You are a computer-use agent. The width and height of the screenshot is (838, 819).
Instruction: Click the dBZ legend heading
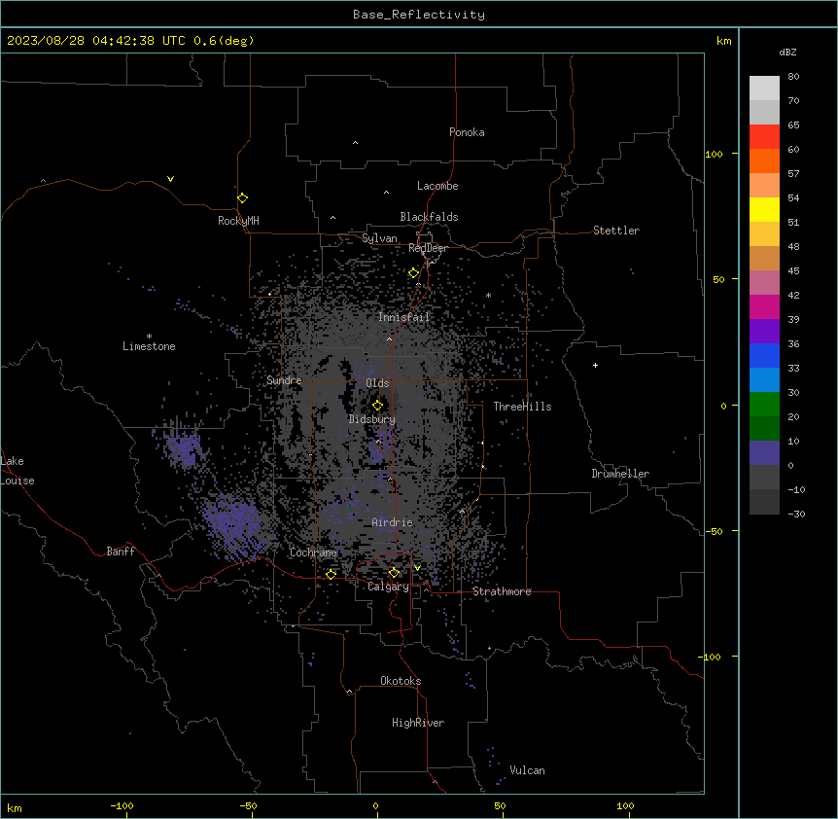click(787, 52)
